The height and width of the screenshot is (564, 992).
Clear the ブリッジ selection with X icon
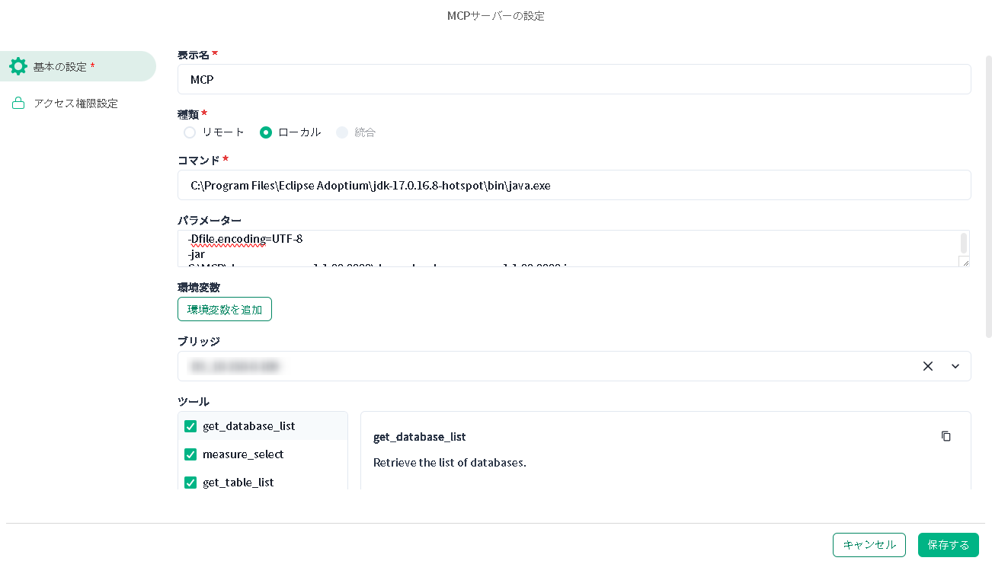[x=927, y=366]
